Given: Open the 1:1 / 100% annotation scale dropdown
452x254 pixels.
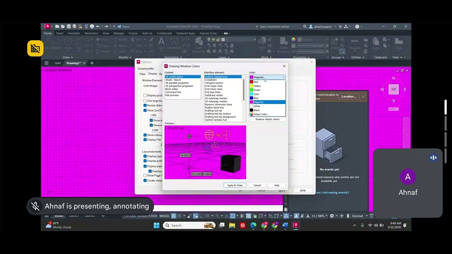Looking at the screenshot, I should click(319, 216).
